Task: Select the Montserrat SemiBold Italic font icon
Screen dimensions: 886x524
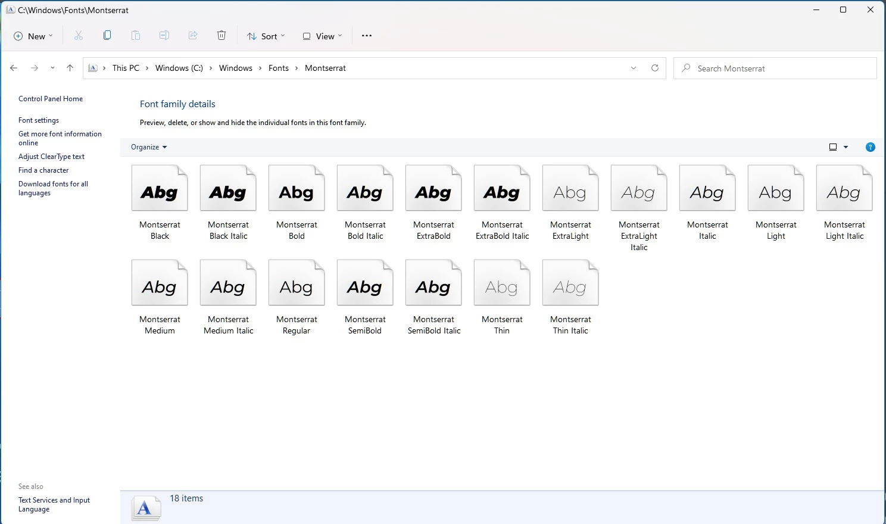Action: (433, 283)
